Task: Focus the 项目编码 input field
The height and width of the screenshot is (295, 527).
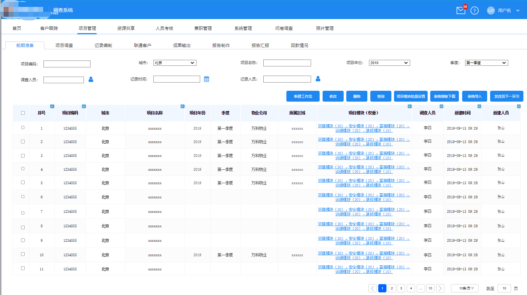Action: click(x=67, y=64)
